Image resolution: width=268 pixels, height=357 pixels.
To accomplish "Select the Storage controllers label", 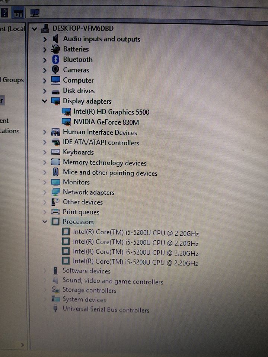I will (89, 290).
